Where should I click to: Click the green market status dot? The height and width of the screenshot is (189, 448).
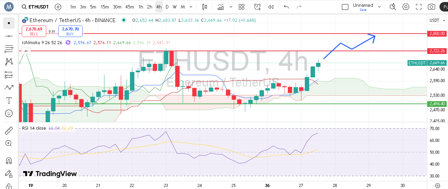(x=124, y=20)
